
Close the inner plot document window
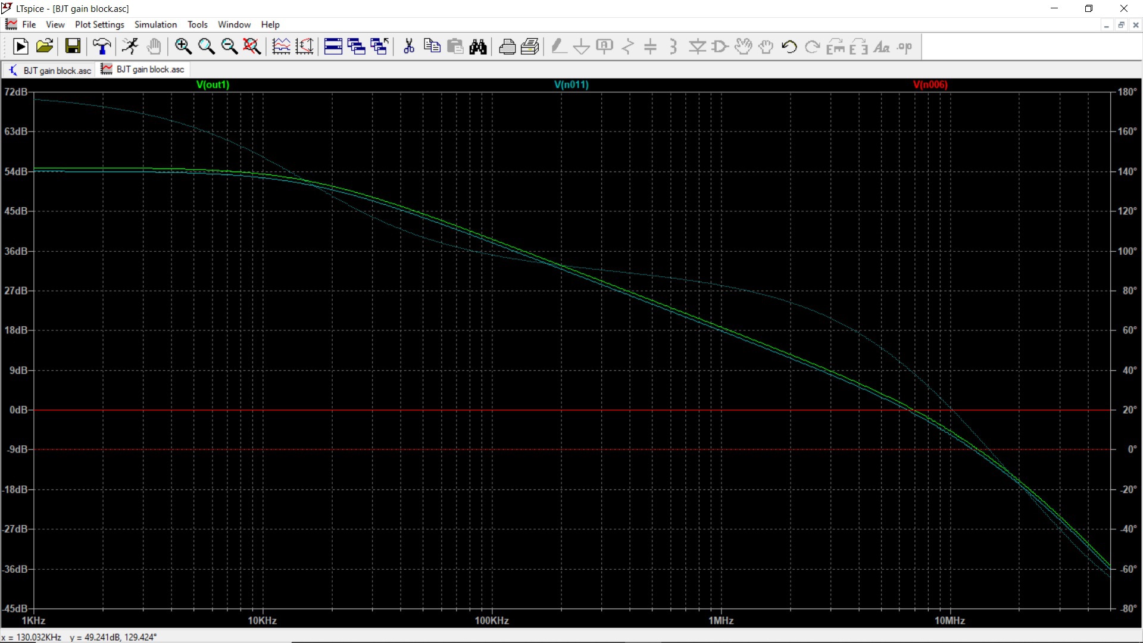pyautogui.click(x=1136, y=25)
